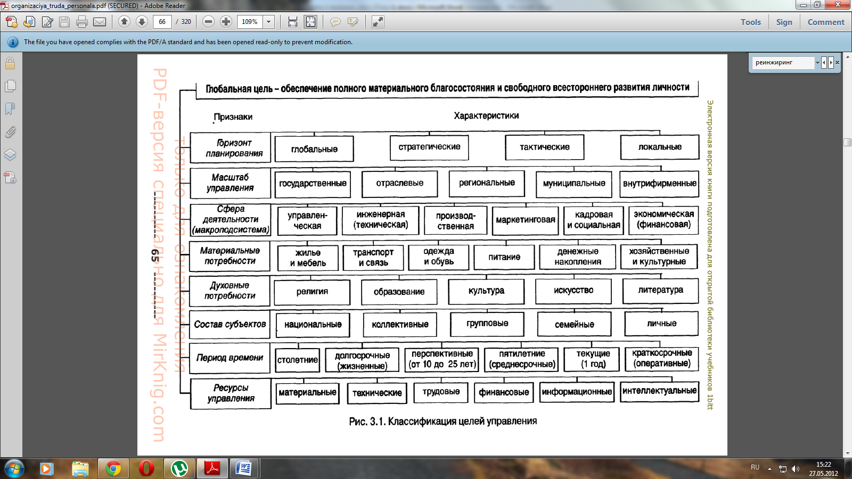Image resolution: width=852 pixels, height=479 pixels.
Task: Click the page number field showing 66
Action: (x=162, y=22)
